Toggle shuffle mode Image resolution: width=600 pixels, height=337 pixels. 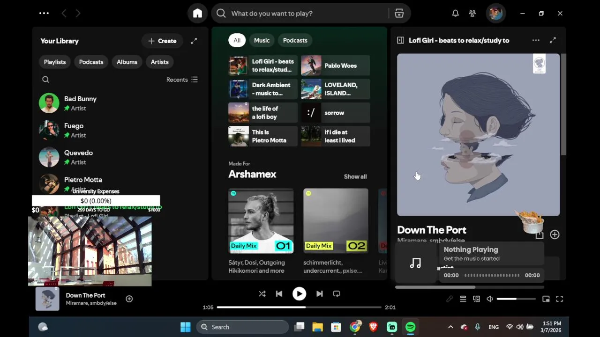tap(262, 294)
